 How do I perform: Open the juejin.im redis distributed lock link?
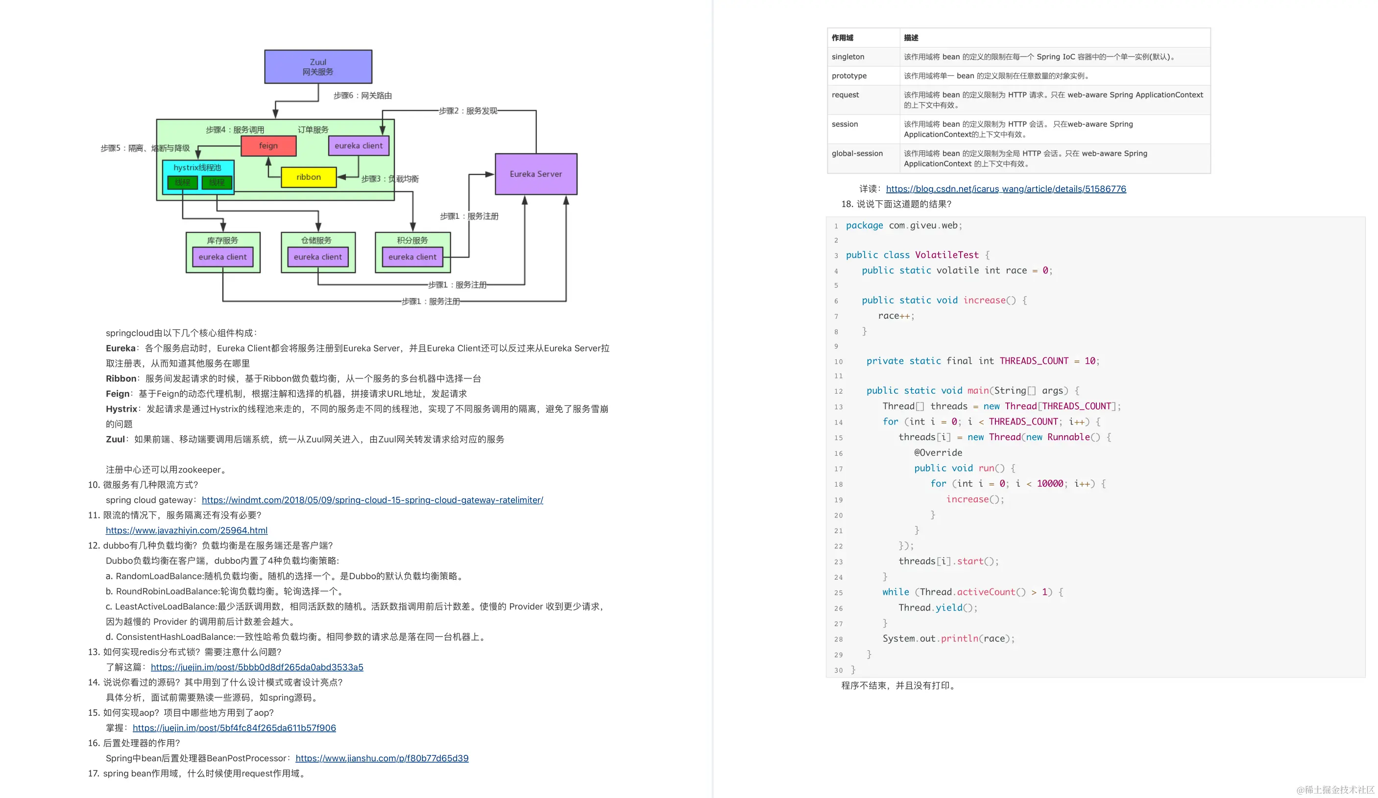pos(257,667)
